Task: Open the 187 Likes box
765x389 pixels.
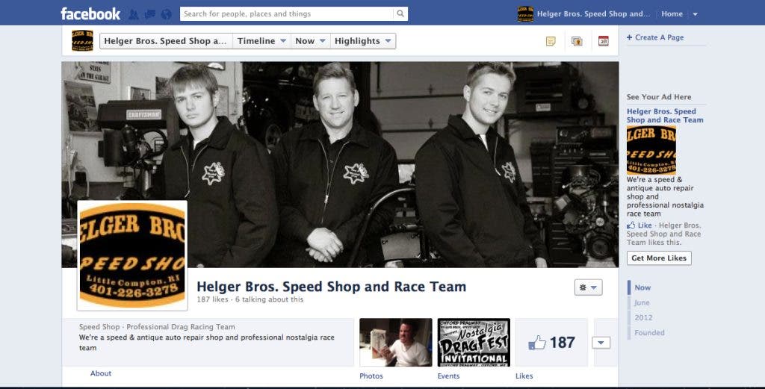Action: point(552,342)
